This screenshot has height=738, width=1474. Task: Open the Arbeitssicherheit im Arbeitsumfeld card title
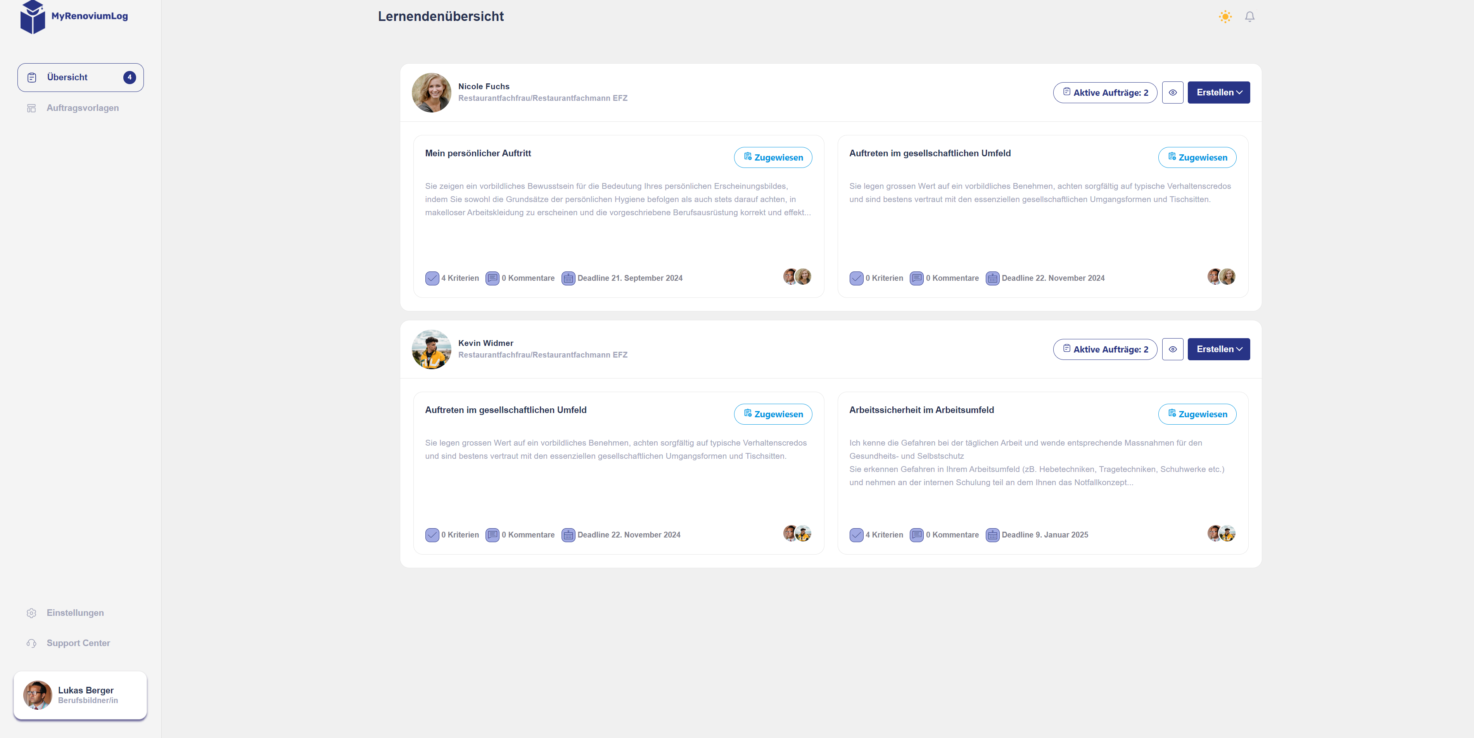[x=921, y=410]
